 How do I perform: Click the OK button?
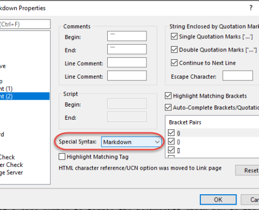pos(218,199)
